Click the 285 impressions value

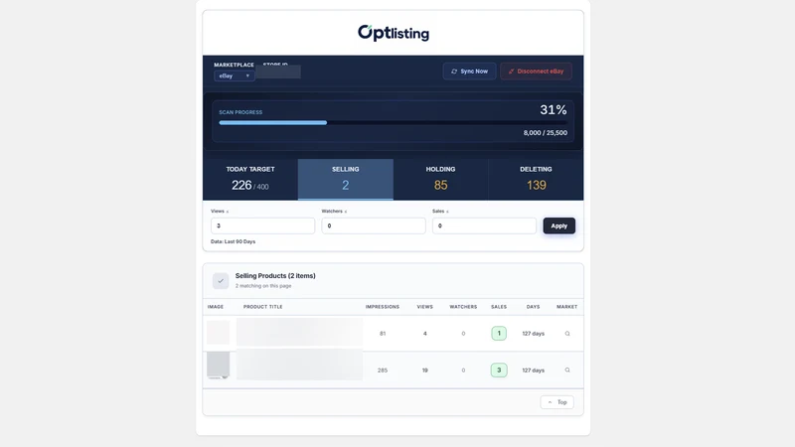(383, 371)
